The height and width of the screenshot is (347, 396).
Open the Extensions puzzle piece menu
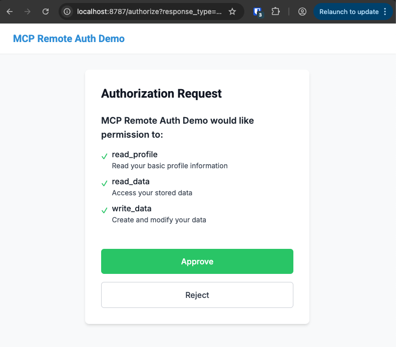click(x=275, y=12)
